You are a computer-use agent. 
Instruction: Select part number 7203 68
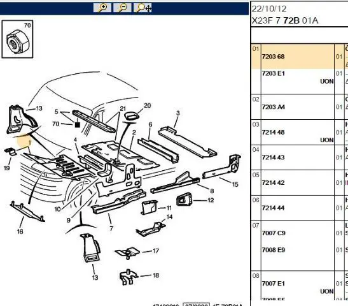(273, 57)
